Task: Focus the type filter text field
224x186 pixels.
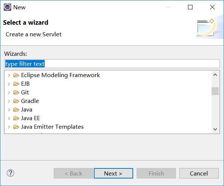Action: pos(112,64)
